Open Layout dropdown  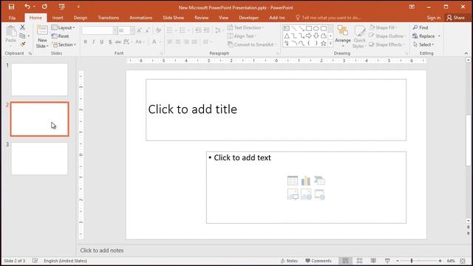tap(63, 27)
